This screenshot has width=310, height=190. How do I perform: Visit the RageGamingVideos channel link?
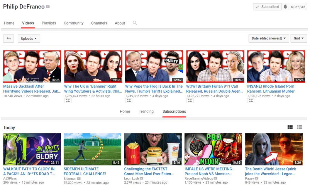[x=199, y=178]
